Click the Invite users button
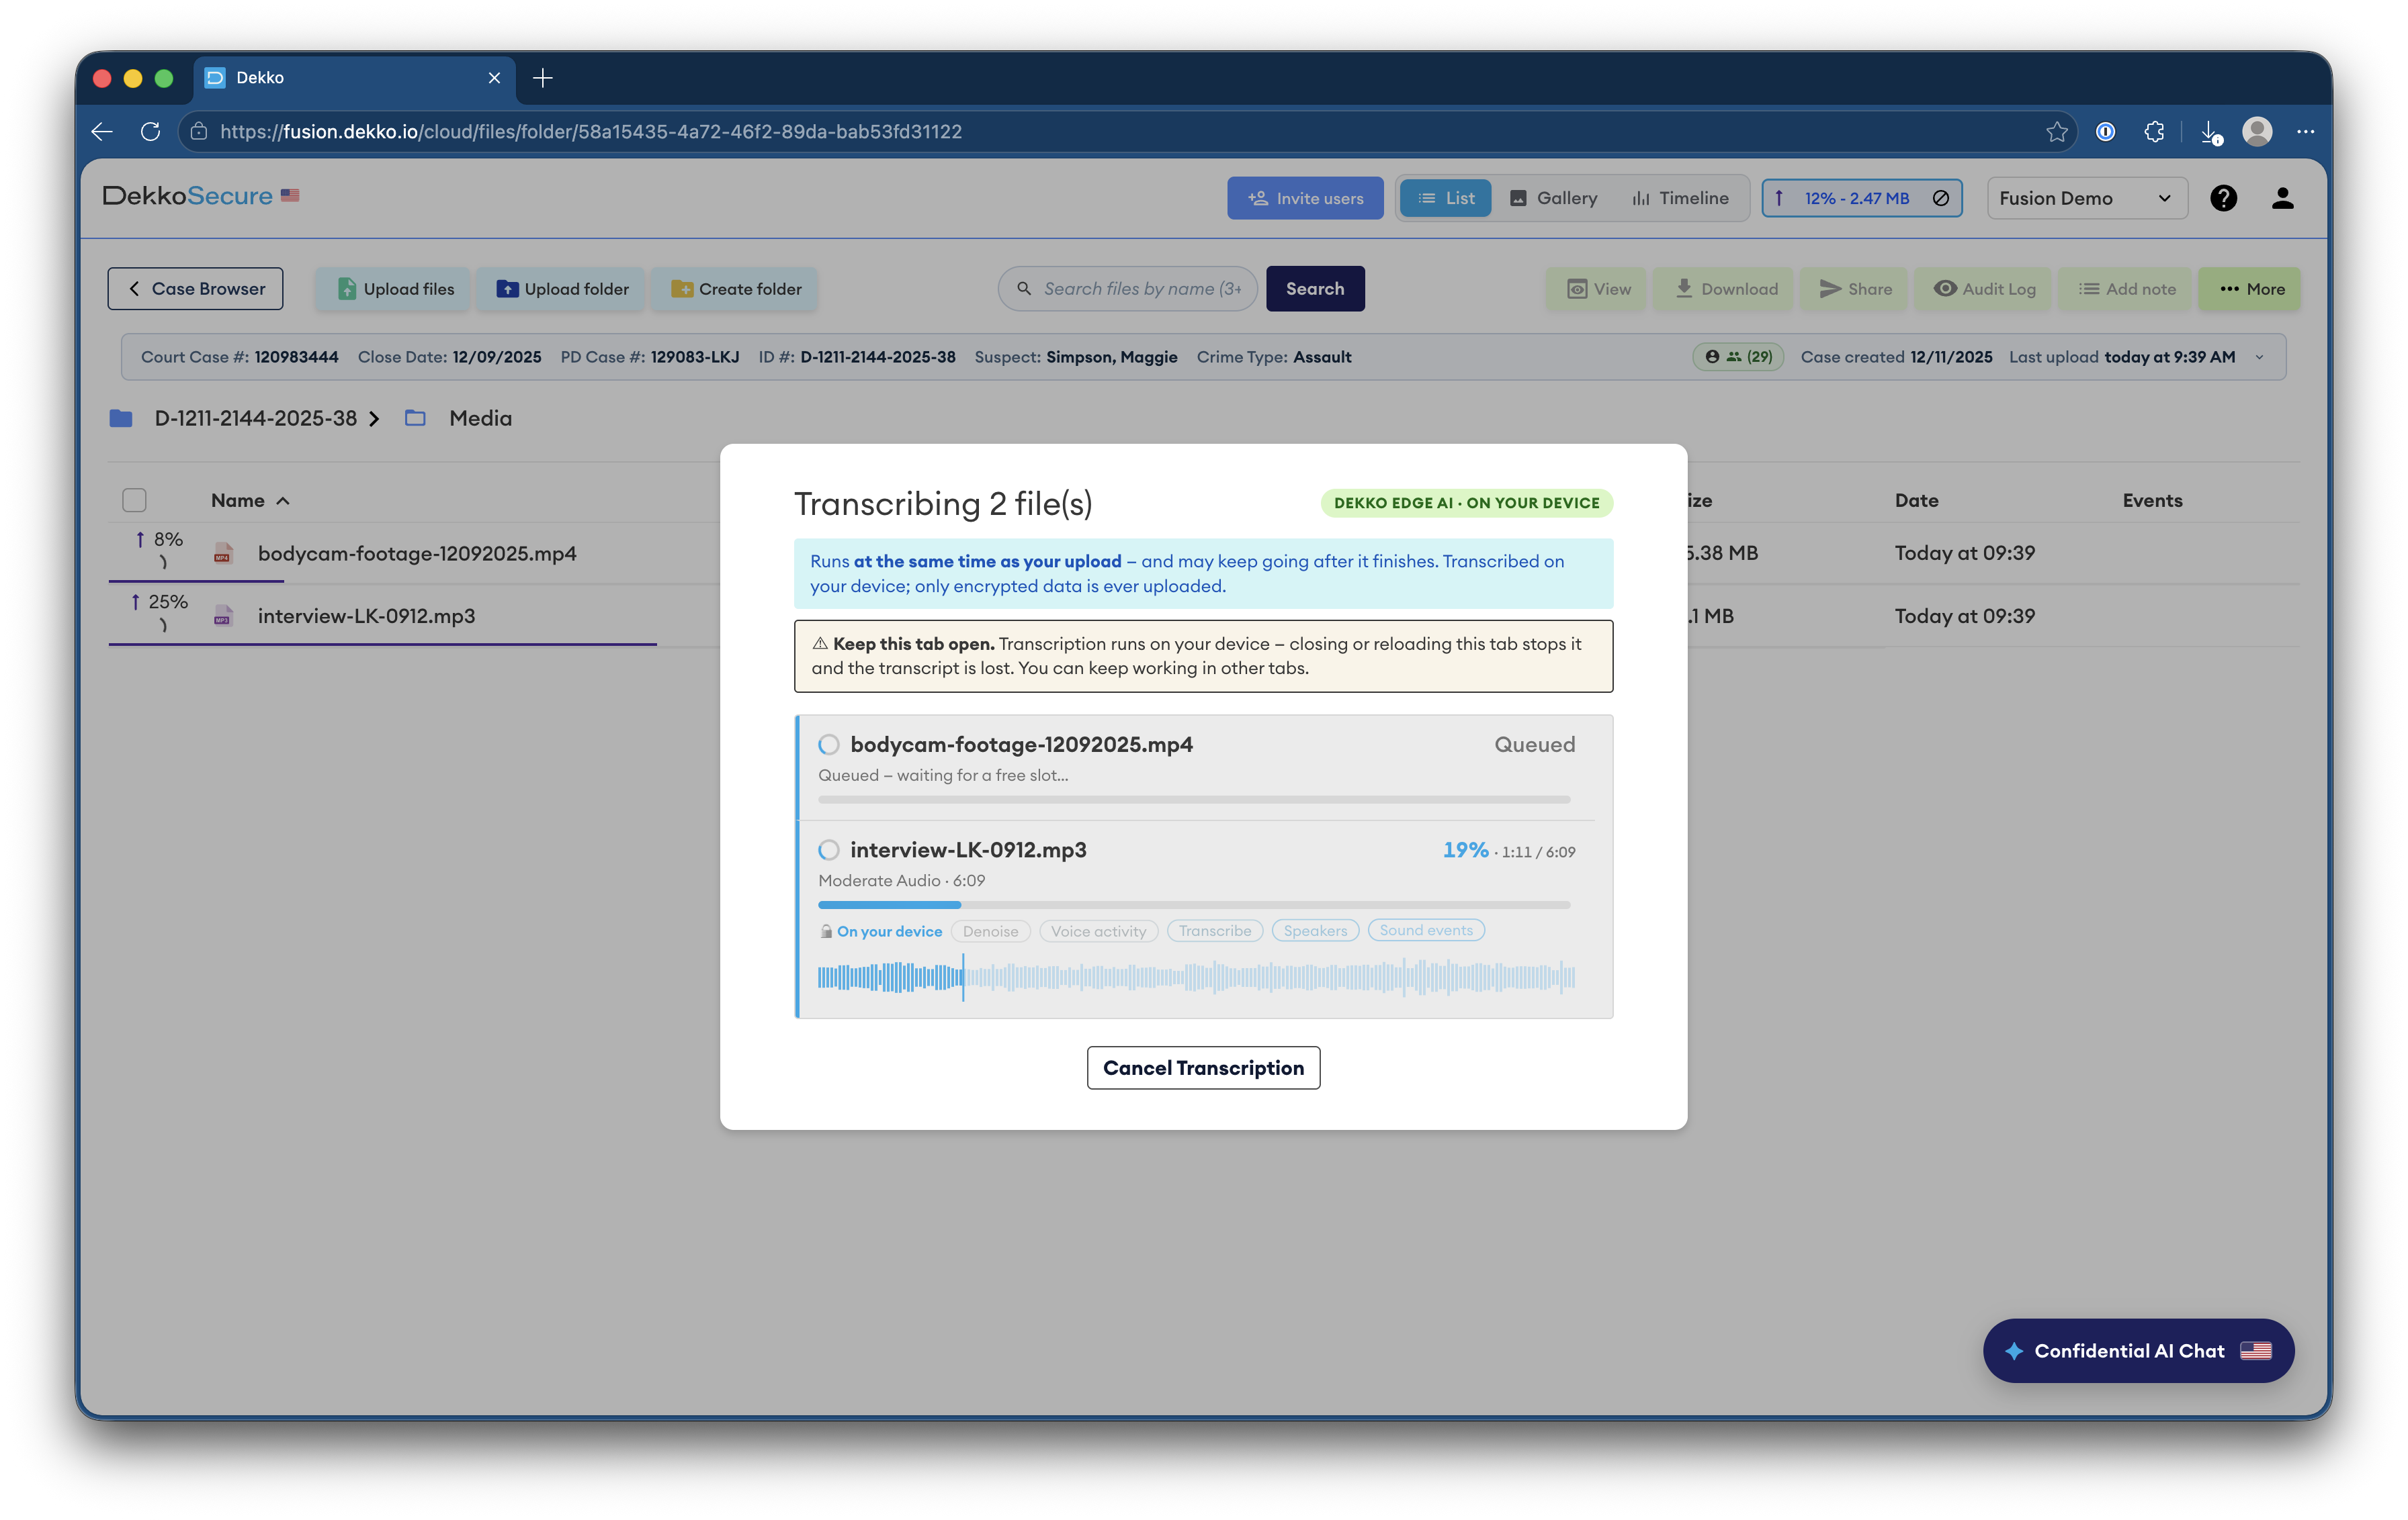The image size is (2408, 1520). (x=1305, y=198)
